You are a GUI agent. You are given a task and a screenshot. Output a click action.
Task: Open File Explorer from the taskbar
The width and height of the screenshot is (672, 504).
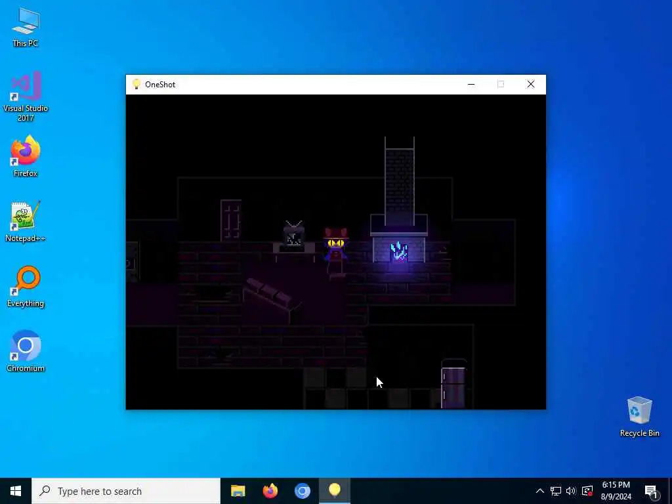(x=238, y=491)
